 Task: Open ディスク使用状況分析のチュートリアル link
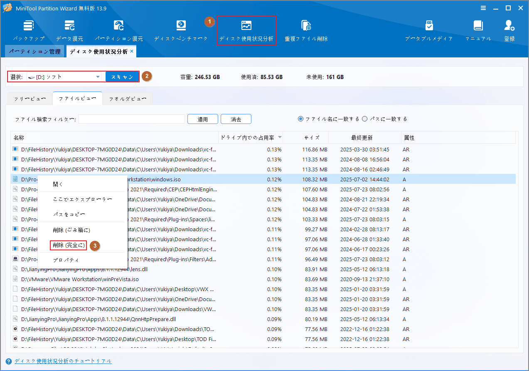[x=63, y=361]
